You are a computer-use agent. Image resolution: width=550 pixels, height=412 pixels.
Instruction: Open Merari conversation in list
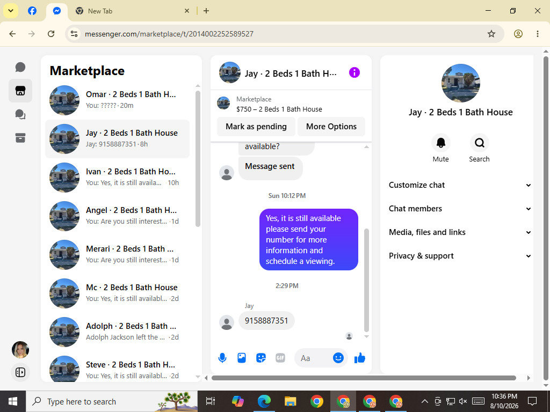tap(118, 255)
